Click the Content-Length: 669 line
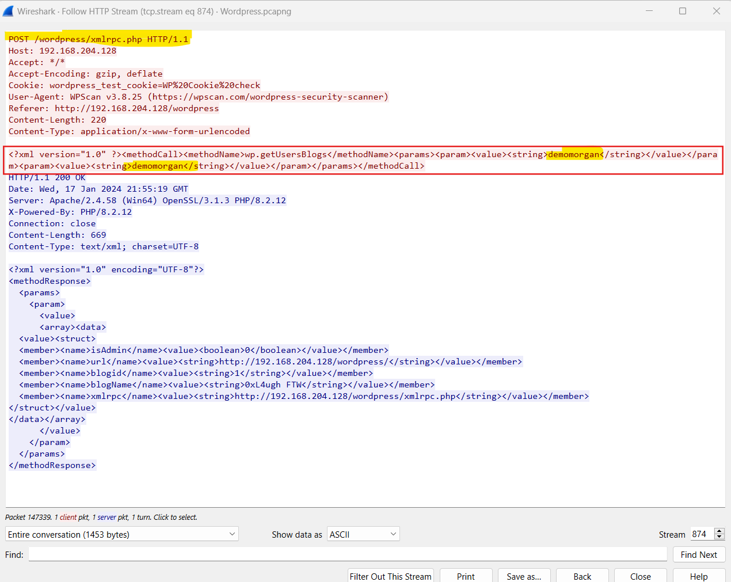This screenshot has height=582, width=731. 57,235
